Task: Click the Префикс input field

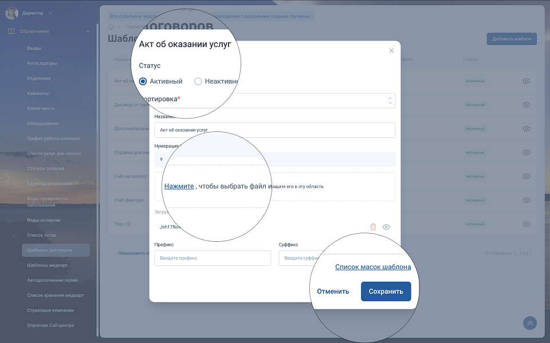Action: tap(212, 258)
